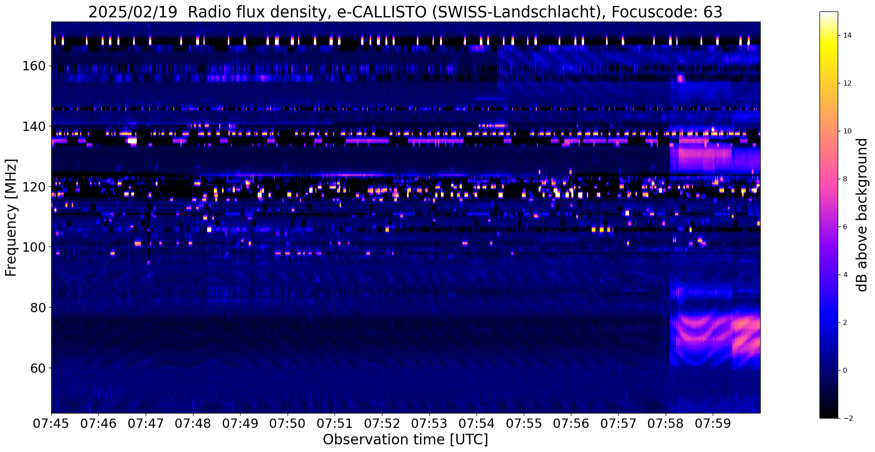
Task: Click the 07:54 time tick label
Action: 477,424
